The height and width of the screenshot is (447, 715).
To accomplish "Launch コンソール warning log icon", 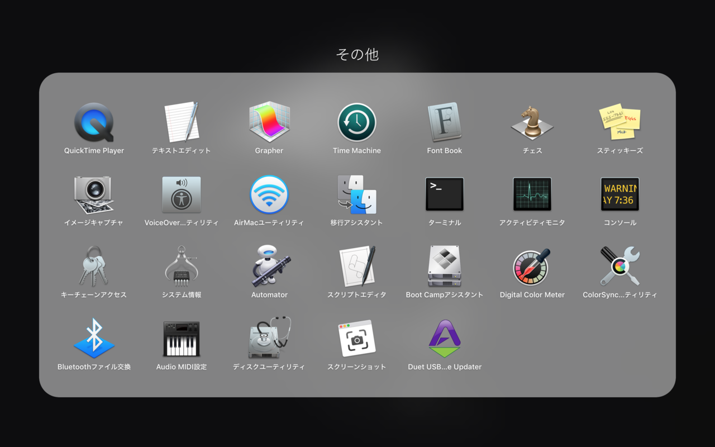I will point(620,194).
